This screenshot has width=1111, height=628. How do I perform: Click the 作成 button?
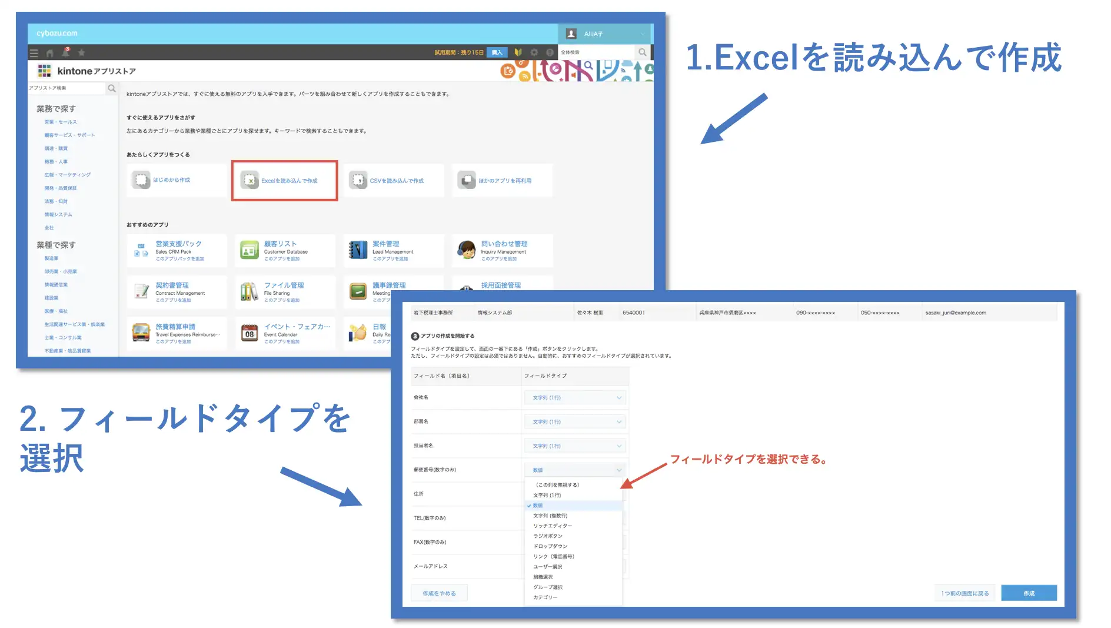pyautogui.click(x=1029, y=593)
